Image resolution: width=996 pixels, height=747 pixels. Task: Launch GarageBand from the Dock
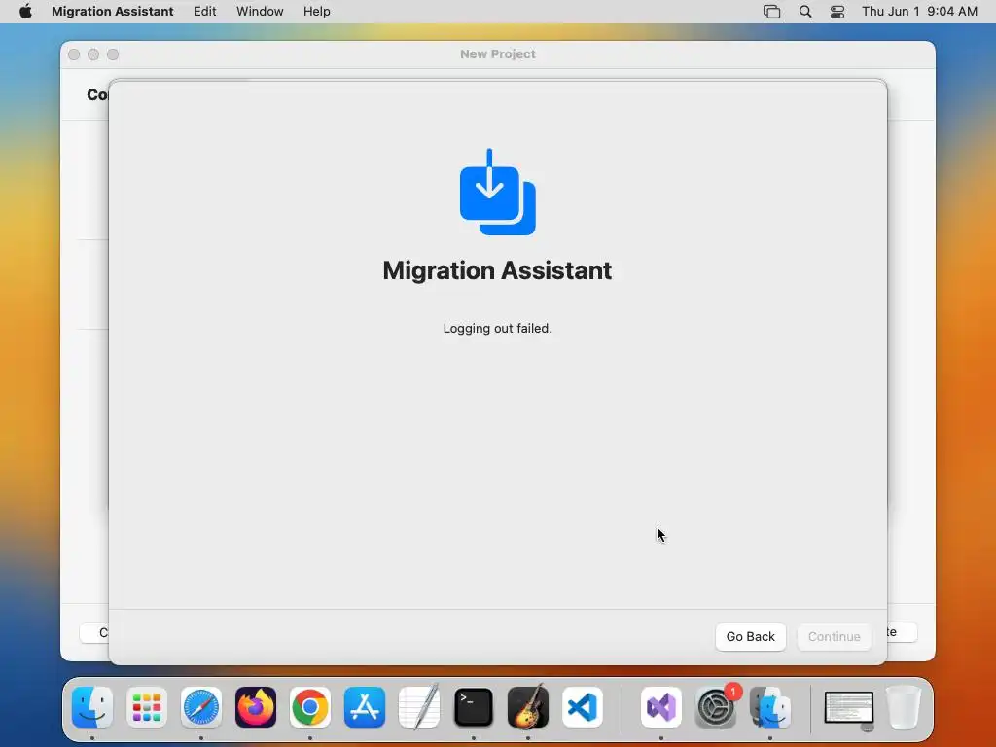pos(528,707)
